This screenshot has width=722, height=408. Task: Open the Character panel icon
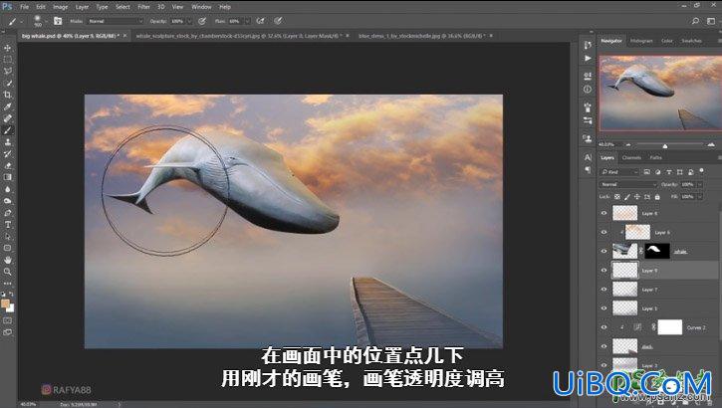pyautogui.click(x=588, y=157)
